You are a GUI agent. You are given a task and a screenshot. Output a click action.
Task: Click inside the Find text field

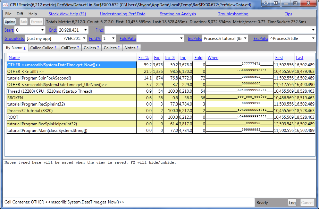tap(208, 30)
